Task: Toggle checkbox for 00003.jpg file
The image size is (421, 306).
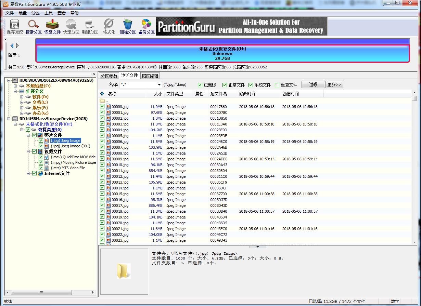Action: [102, 124]
